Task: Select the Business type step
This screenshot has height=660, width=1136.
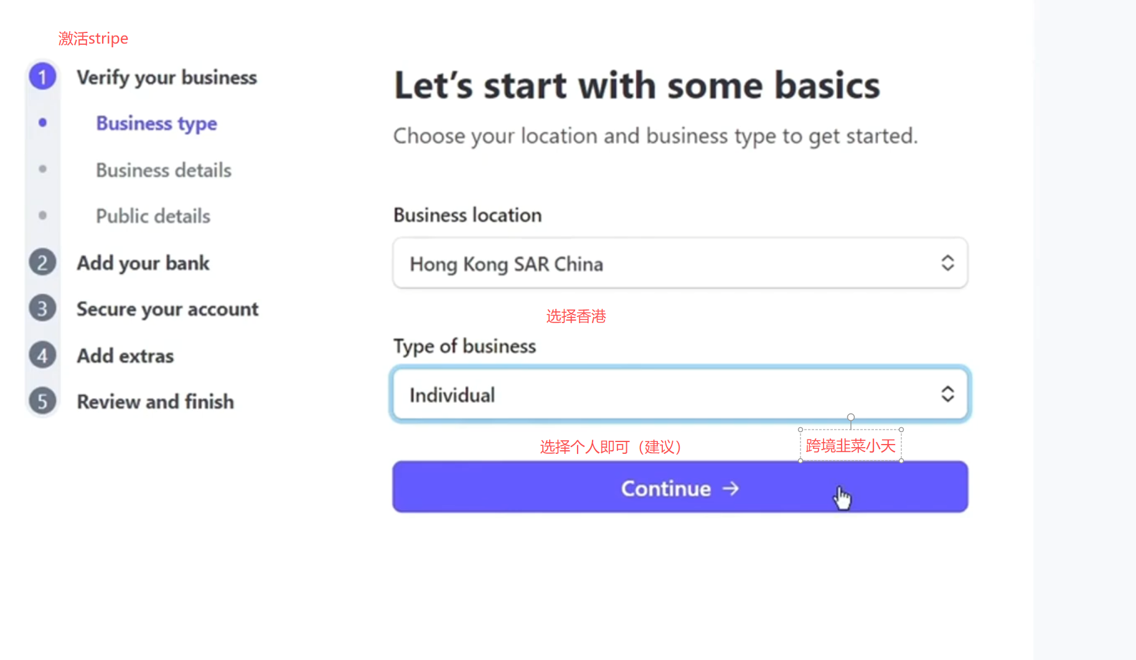Action: [x=156, y=123]
